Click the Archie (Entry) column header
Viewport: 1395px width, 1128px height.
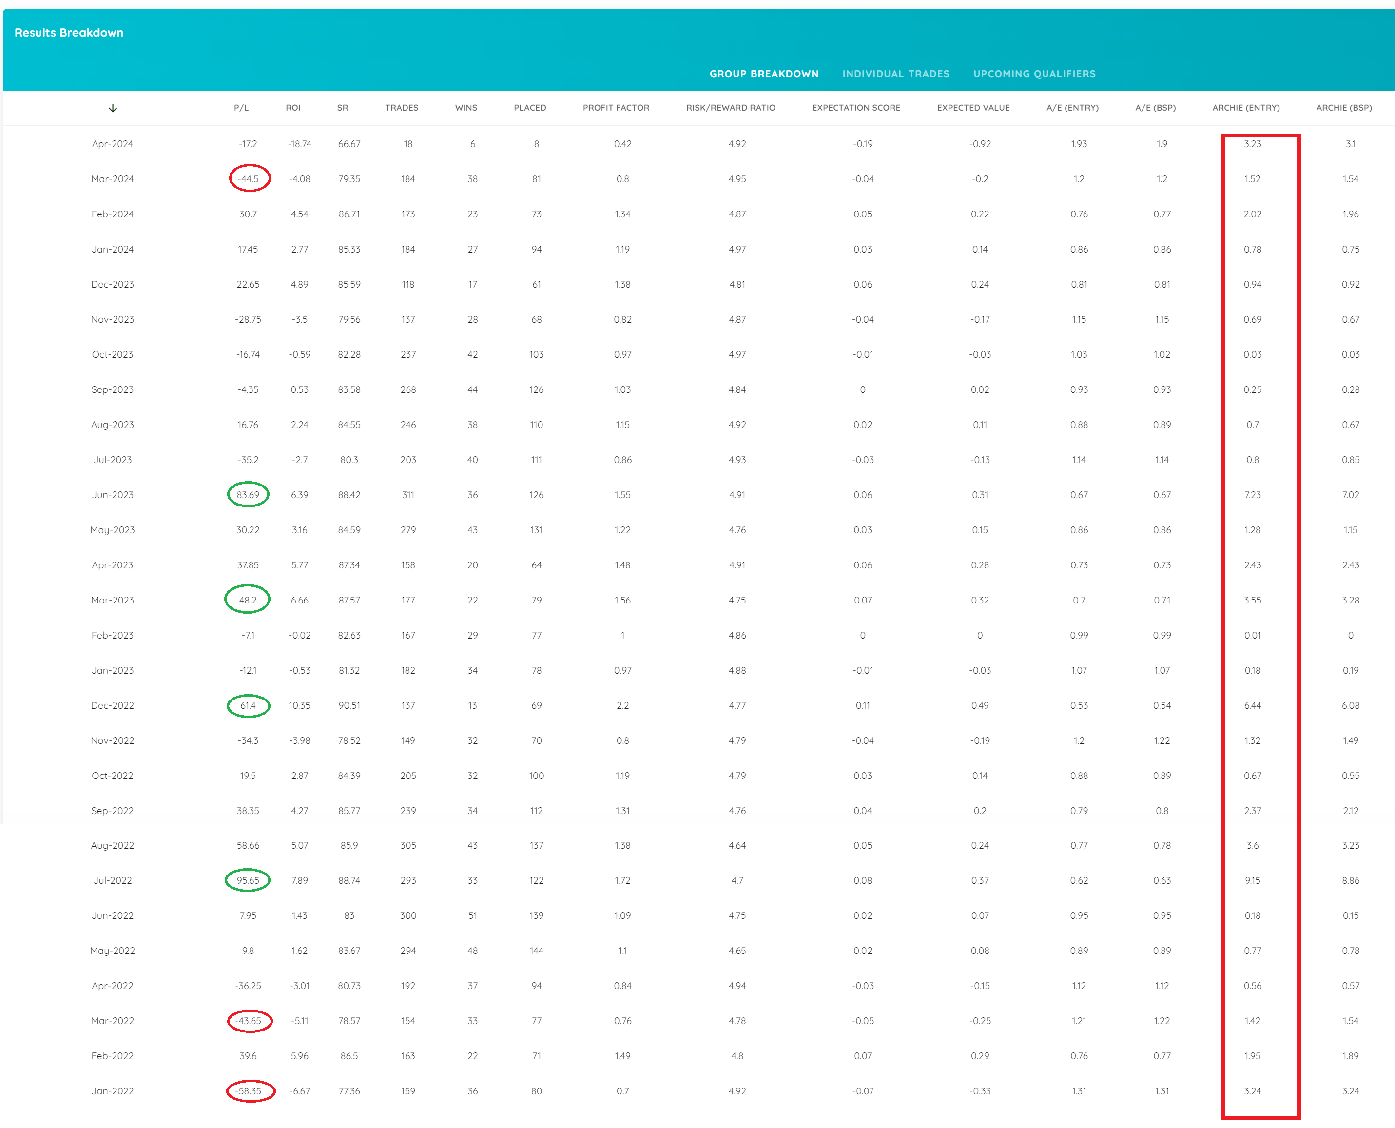1245,108
